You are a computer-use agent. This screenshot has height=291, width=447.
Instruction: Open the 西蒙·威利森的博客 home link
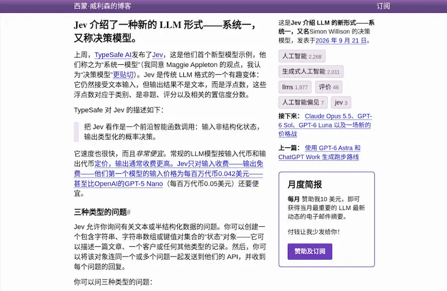coord(102,6)
